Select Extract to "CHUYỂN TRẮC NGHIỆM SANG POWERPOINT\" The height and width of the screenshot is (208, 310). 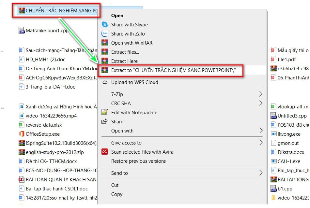coord(173,70)
